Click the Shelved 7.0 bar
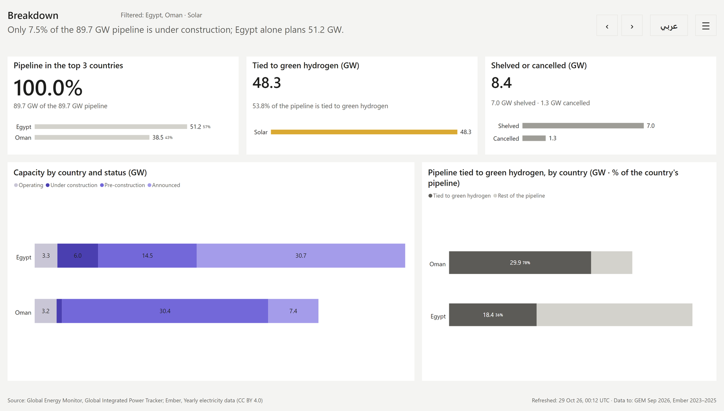The width and height of the screenshot is (724, 411). (583, 125)
